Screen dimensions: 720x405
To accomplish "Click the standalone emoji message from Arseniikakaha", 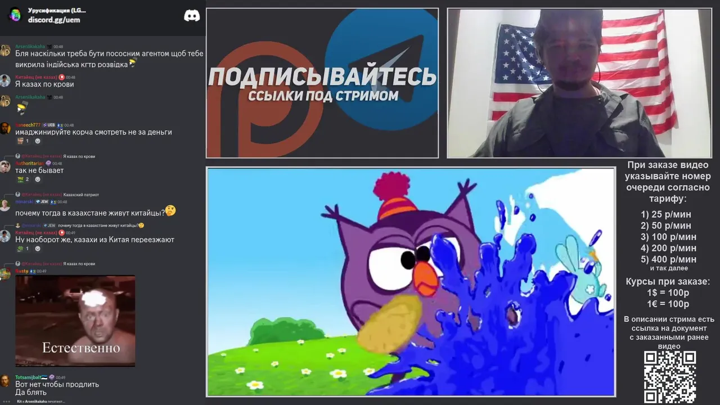I will 21,108.
